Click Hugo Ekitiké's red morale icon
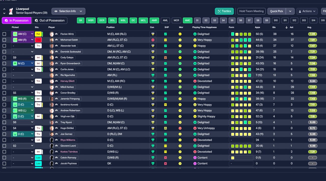The width and height of the screenshot is (326, 181). tap(180, 128)
